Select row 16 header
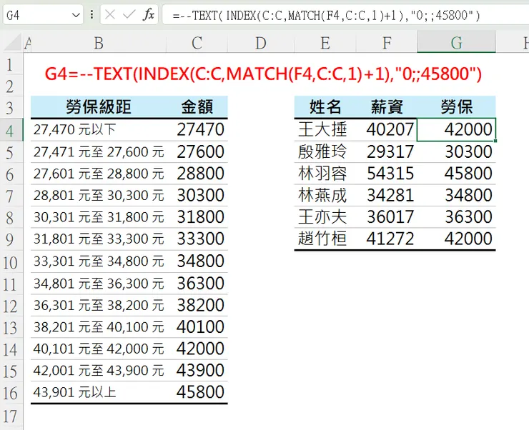The height and width of the screenshot is (430, 529). coord(11,393)
